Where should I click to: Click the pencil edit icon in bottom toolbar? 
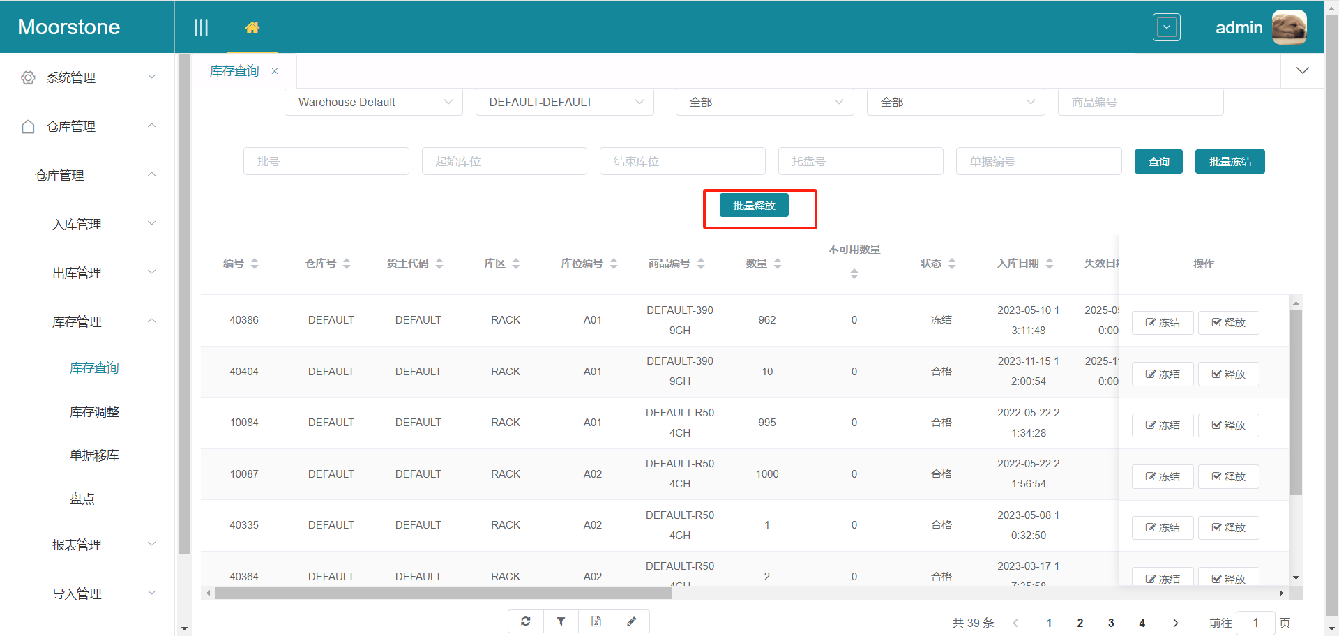point(632,621)
